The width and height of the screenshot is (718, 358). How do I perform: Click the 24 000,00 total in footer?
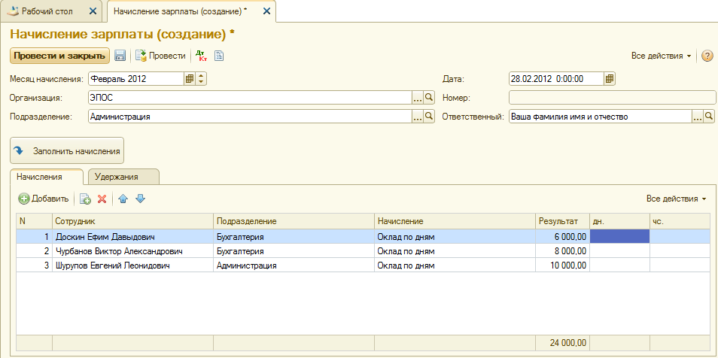click(563, 342)
